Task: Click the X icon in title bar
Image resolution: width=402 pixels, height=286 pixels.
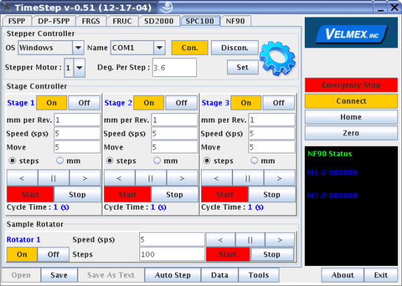Action: click(x=7, y=7)
